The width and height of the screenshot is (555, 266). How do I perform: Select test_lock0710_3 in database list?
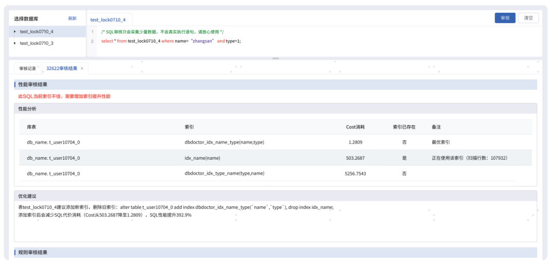(47, 43)
